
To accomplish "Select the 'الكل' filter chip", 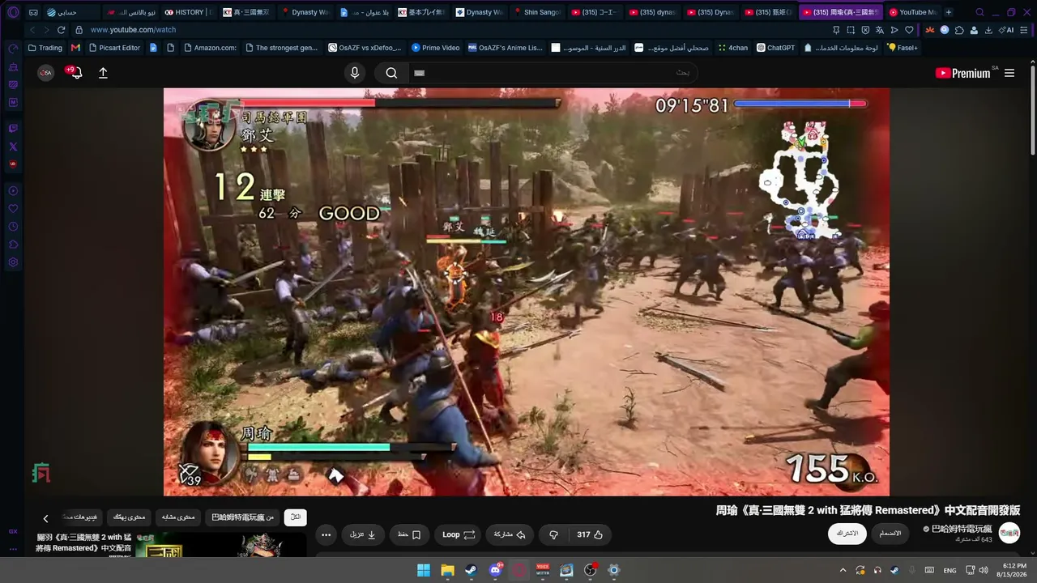I will (x=296, y=517).
